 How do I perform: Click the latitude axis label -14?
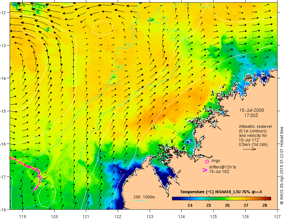pyautogui.click(x=4, y=78)
